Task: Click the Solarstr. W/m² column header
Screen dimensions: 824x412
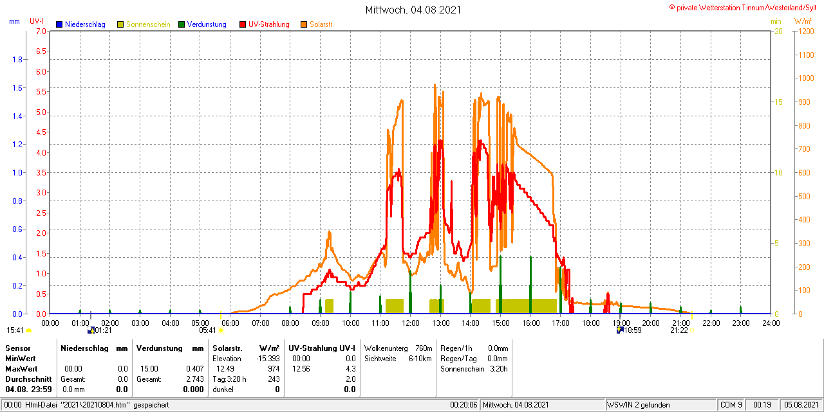Action: [x=247, y=348]
